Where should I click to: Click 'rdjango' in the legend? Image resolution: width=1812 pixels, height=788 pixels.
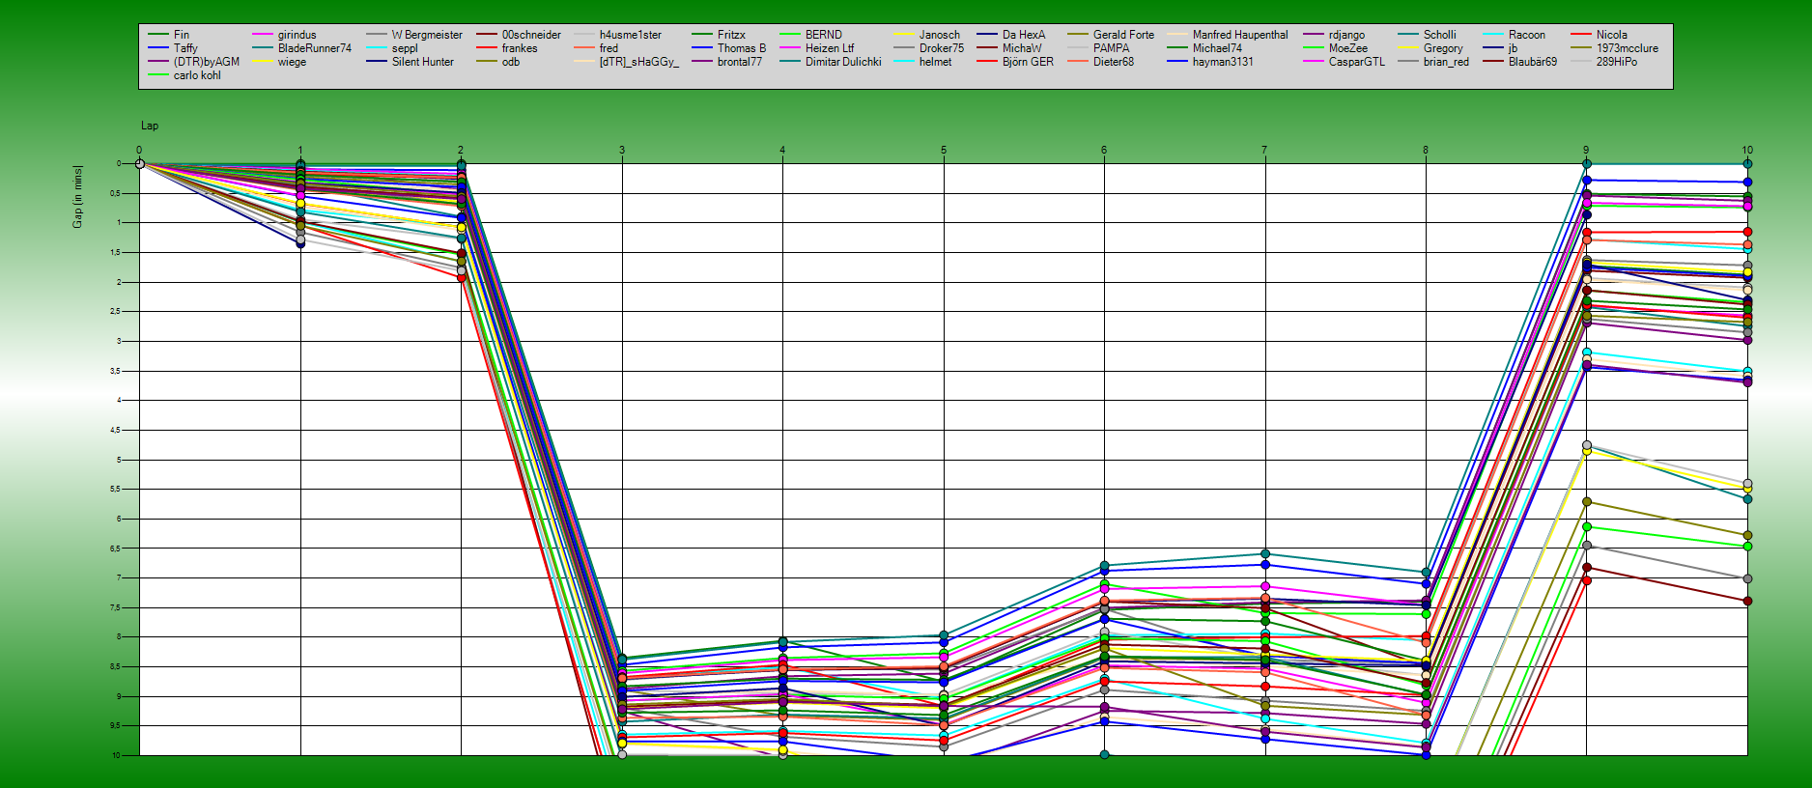point(1346,35)
